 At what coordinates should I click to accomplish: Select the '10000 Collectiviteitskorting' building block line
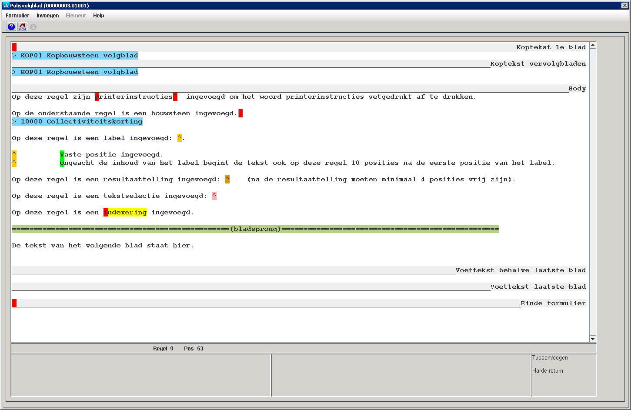tap(77, 122)
